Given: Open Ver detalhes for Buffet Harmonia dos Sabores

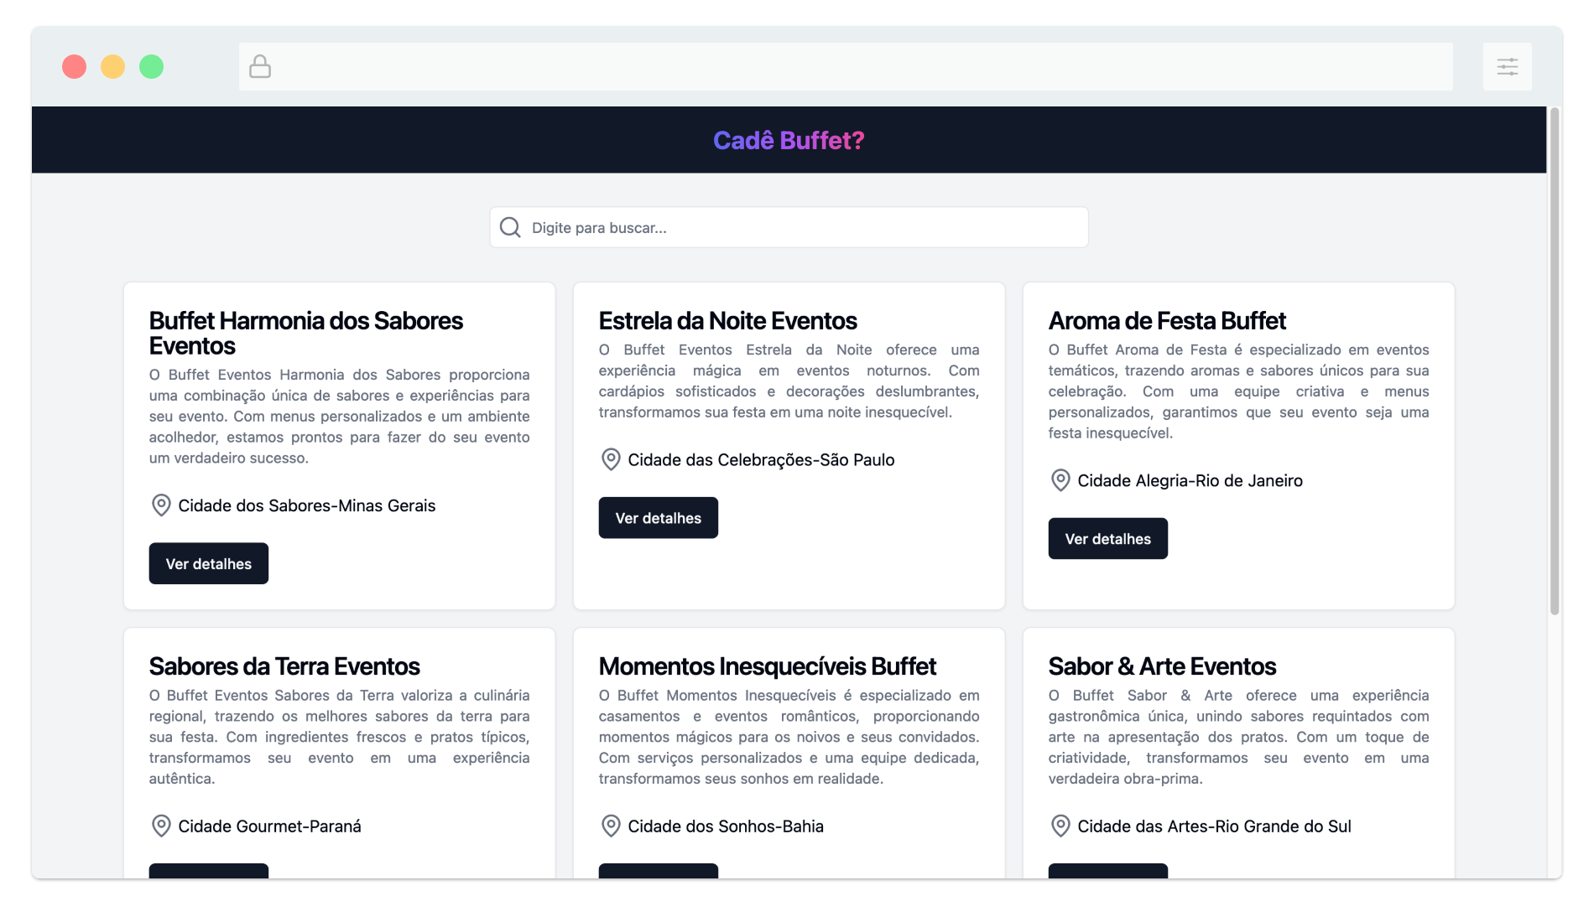Looking at the screenshot, I should pyautogui.click(x=209, y=563).
